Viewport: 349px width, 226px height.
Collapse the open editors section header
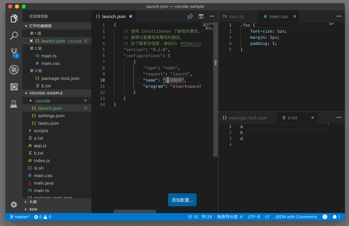[40, 26]
